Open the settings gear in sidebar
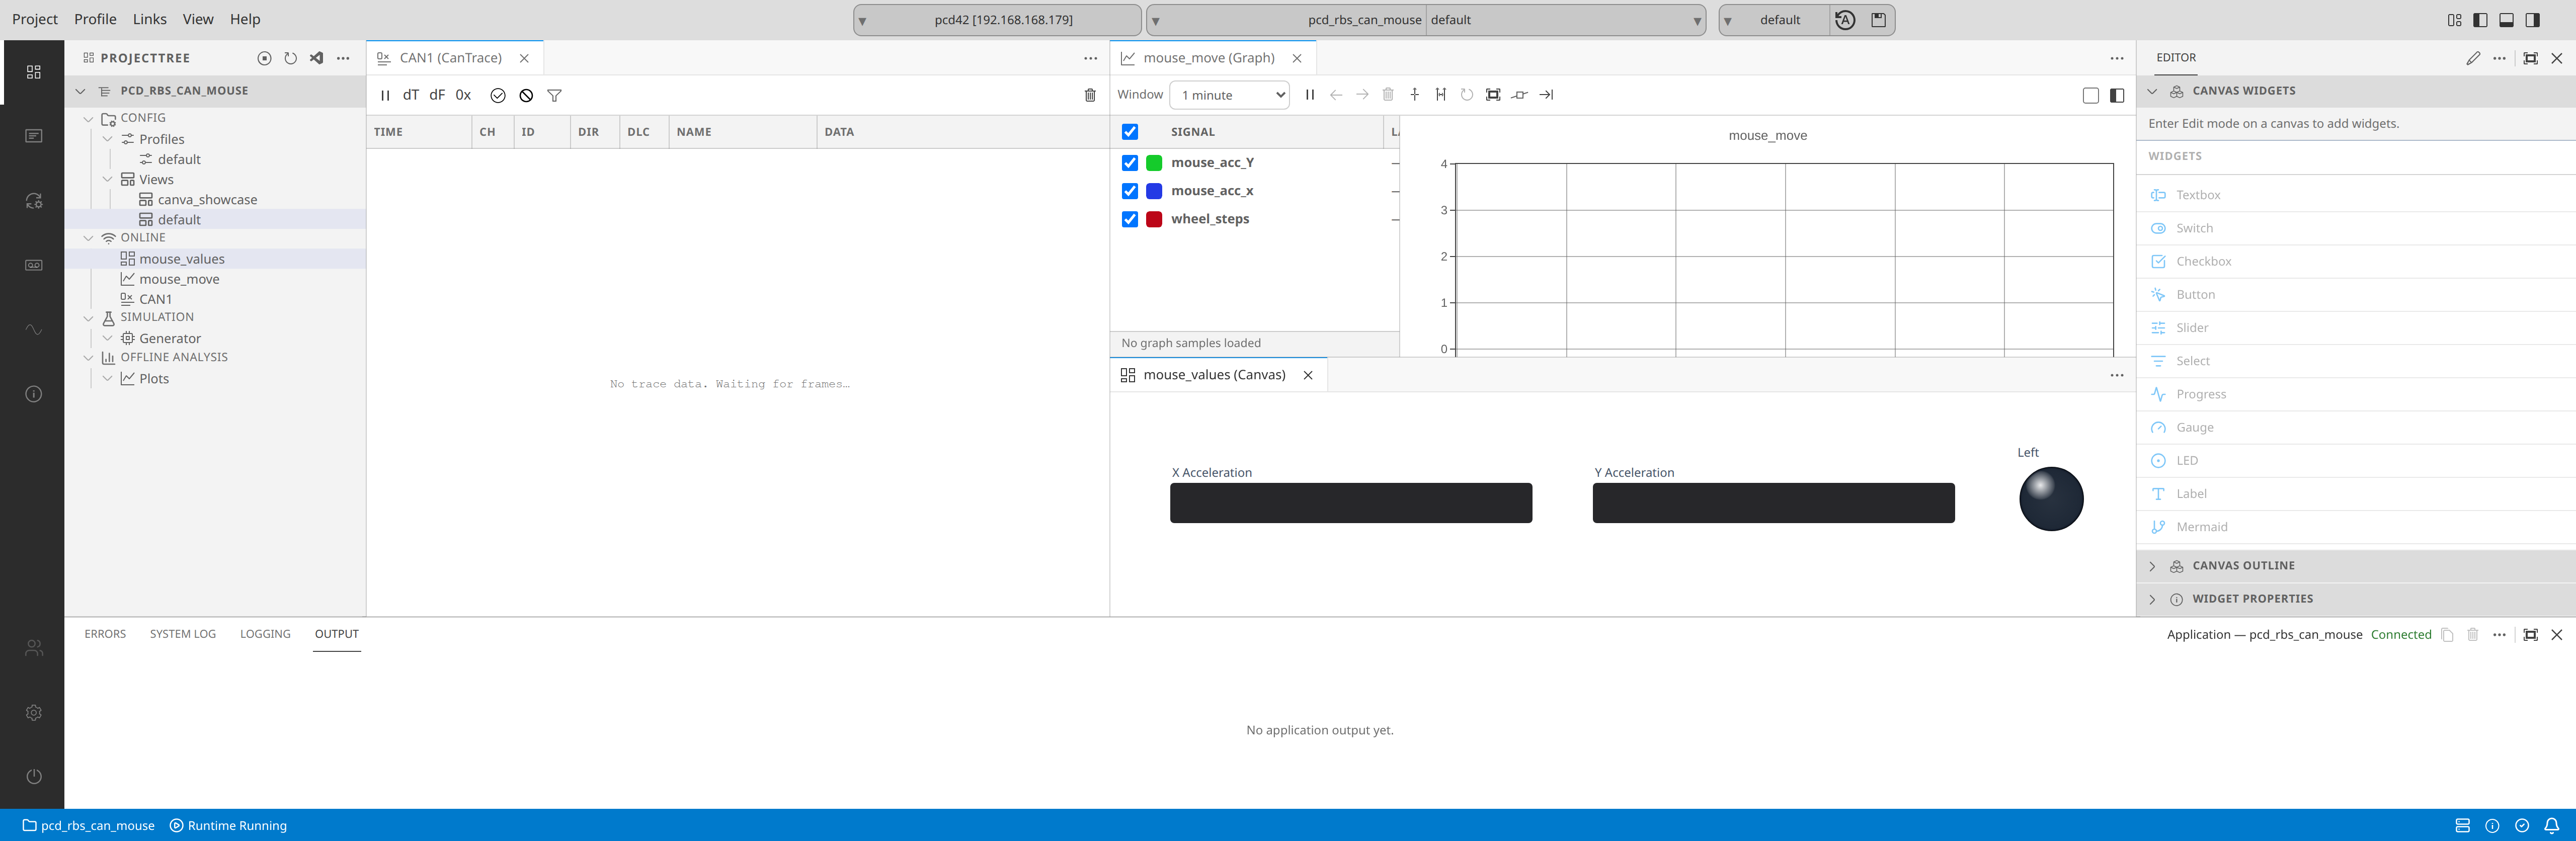2576x841 pixels. [34, 712]
